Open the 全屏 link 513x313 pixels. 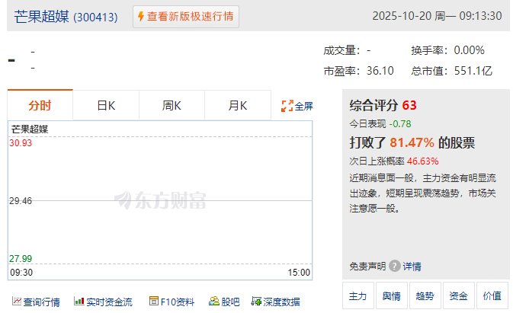click(x=303, y=106)
